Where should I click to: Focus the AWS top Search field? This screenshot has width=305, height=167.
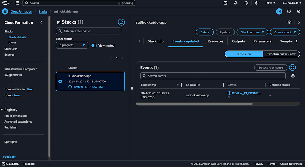click(79, 3)
